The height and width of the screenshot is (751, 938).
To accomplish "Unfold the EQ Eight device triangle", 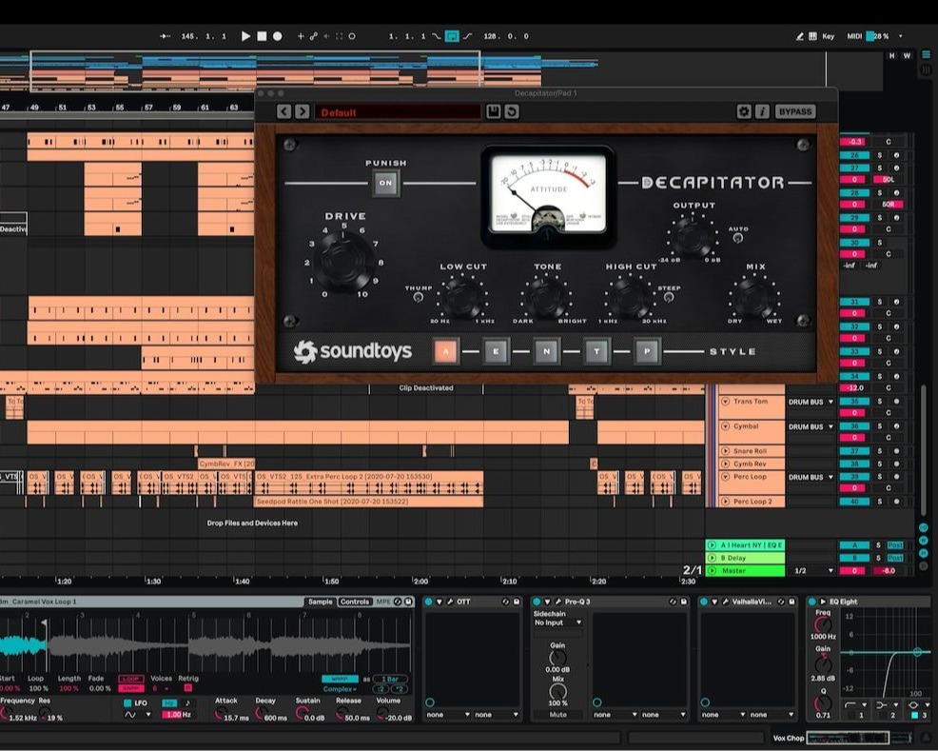I will tap(823, 602).
